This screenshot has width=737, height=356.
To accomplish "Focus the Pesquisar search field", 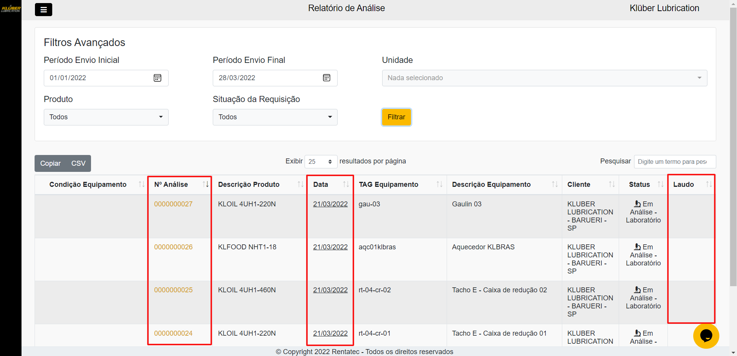I will click(674, 162).
